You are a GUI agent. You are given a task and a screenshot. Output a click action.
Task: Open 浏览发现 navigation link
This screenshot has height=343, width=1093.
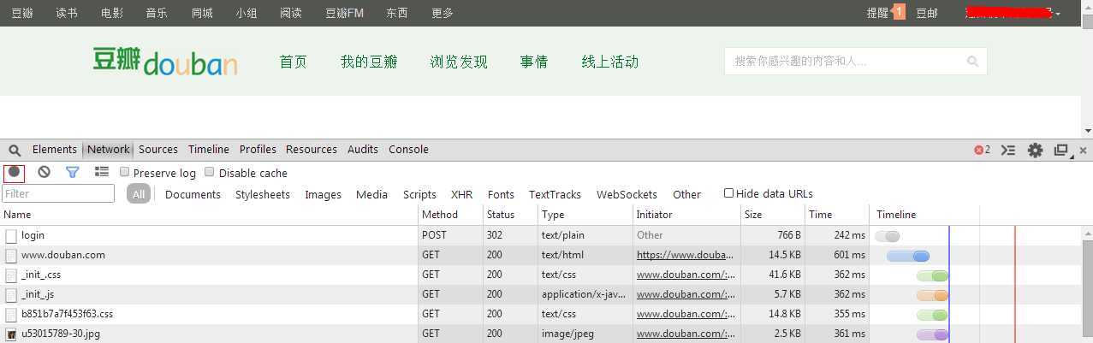[x=459, y=62]
